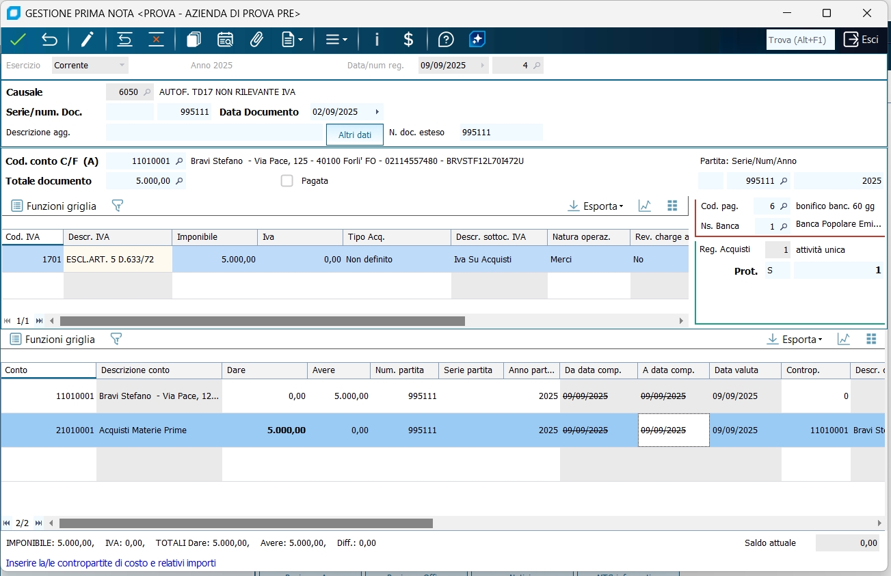Open the Esercizio Corrente dropdown
Viewport: 891px width, 576px height.
click(x=90, y=66)
